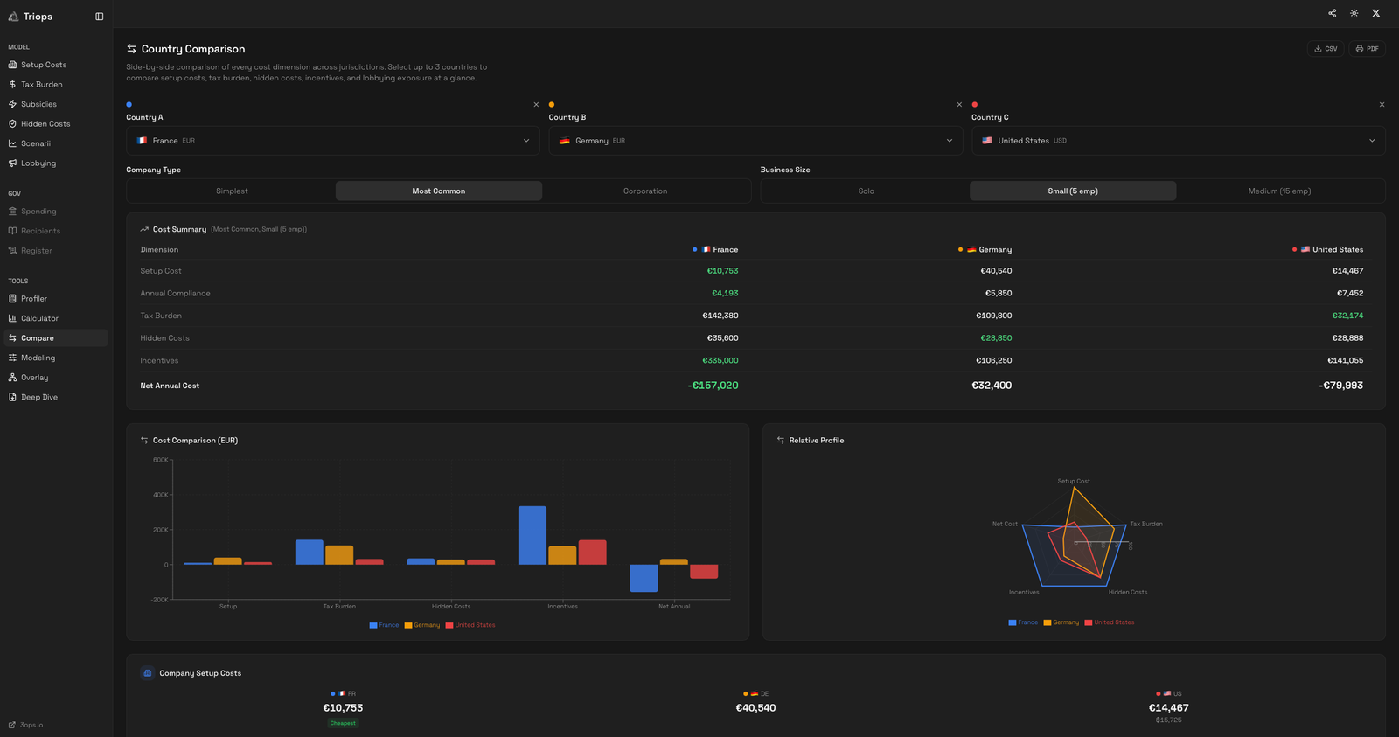The image size is (1399, 737).
Task: Open Setup Costs in sidebar
Action: pos(44,65)
